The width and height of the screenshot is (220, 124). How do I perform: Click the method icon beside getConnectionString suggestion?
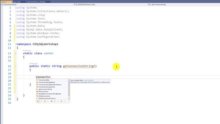point(37,89)
